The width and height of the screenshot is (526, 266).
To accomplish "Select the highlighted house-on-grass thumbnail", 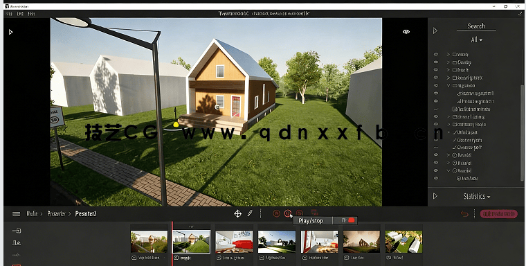I will [191, 242].
